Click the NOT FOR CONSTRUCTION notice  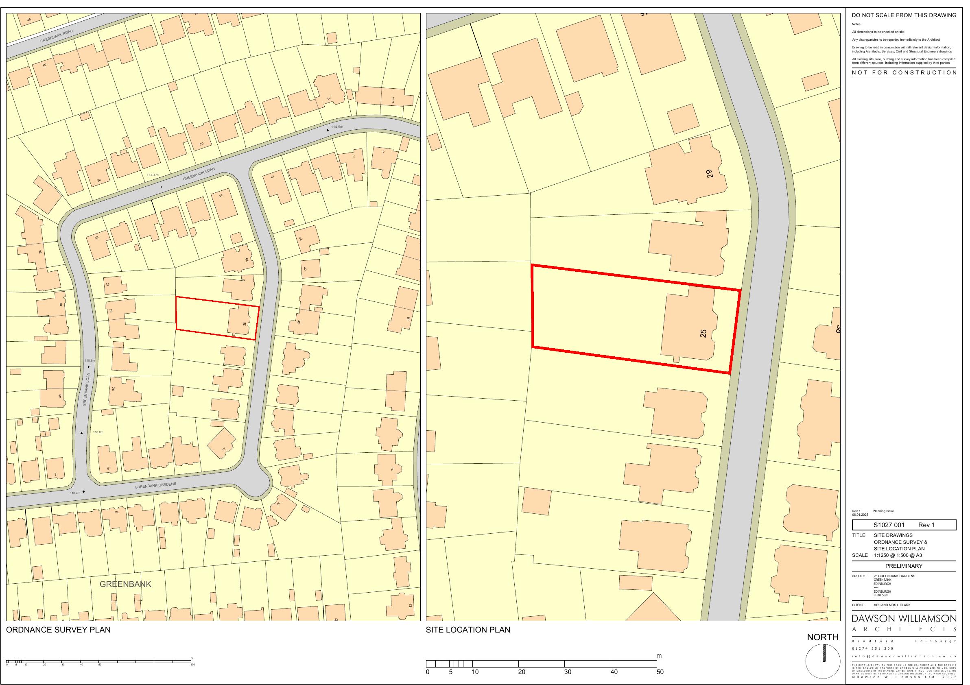904,73
